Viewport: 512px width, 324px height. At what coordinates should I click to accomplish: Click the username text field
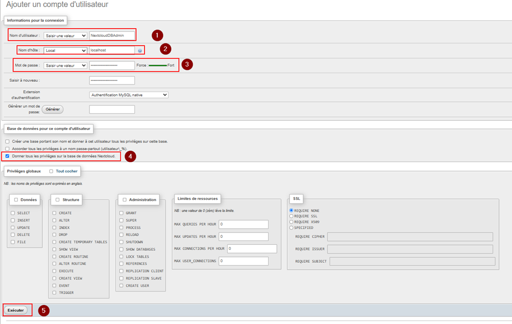pyautogui.click(x=112, y=36)
